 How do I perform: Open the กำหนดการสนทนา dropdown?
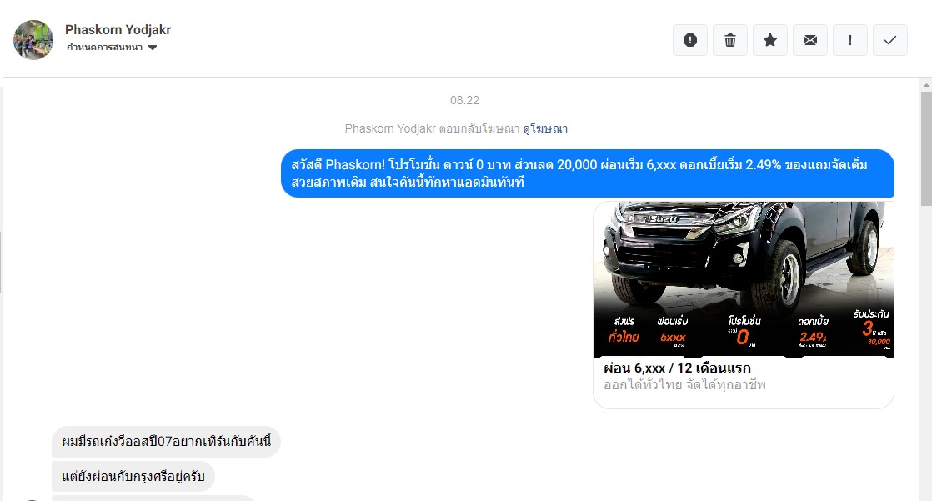[x=112, y=48]
